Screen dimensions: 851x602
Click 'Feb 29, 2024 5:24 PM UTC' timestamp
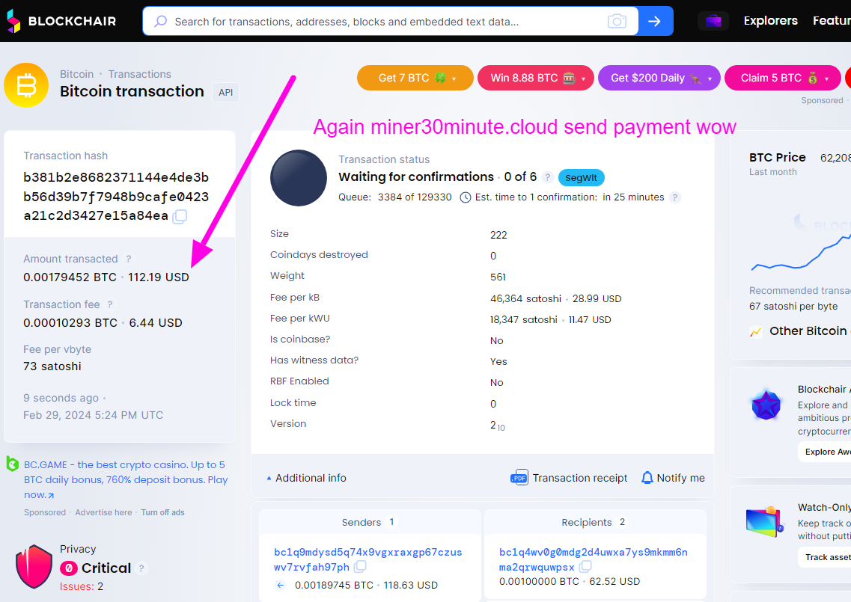click(94, 415)
